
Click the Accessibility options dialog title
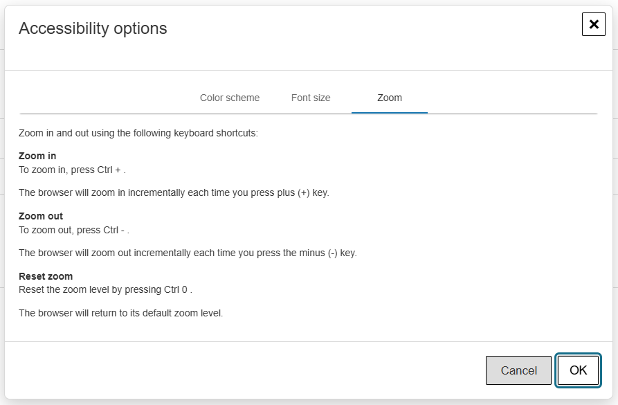pos(93,28)
